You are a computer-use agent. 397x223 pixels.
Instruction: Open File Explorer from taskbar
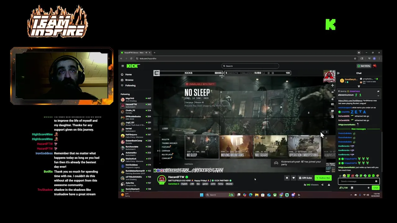point(256,195)
